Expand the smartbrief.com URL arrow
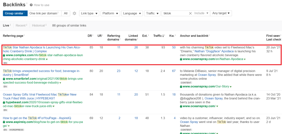Image resolution: width=282 pixels, height=134 pixels. [x=60, y=83]
